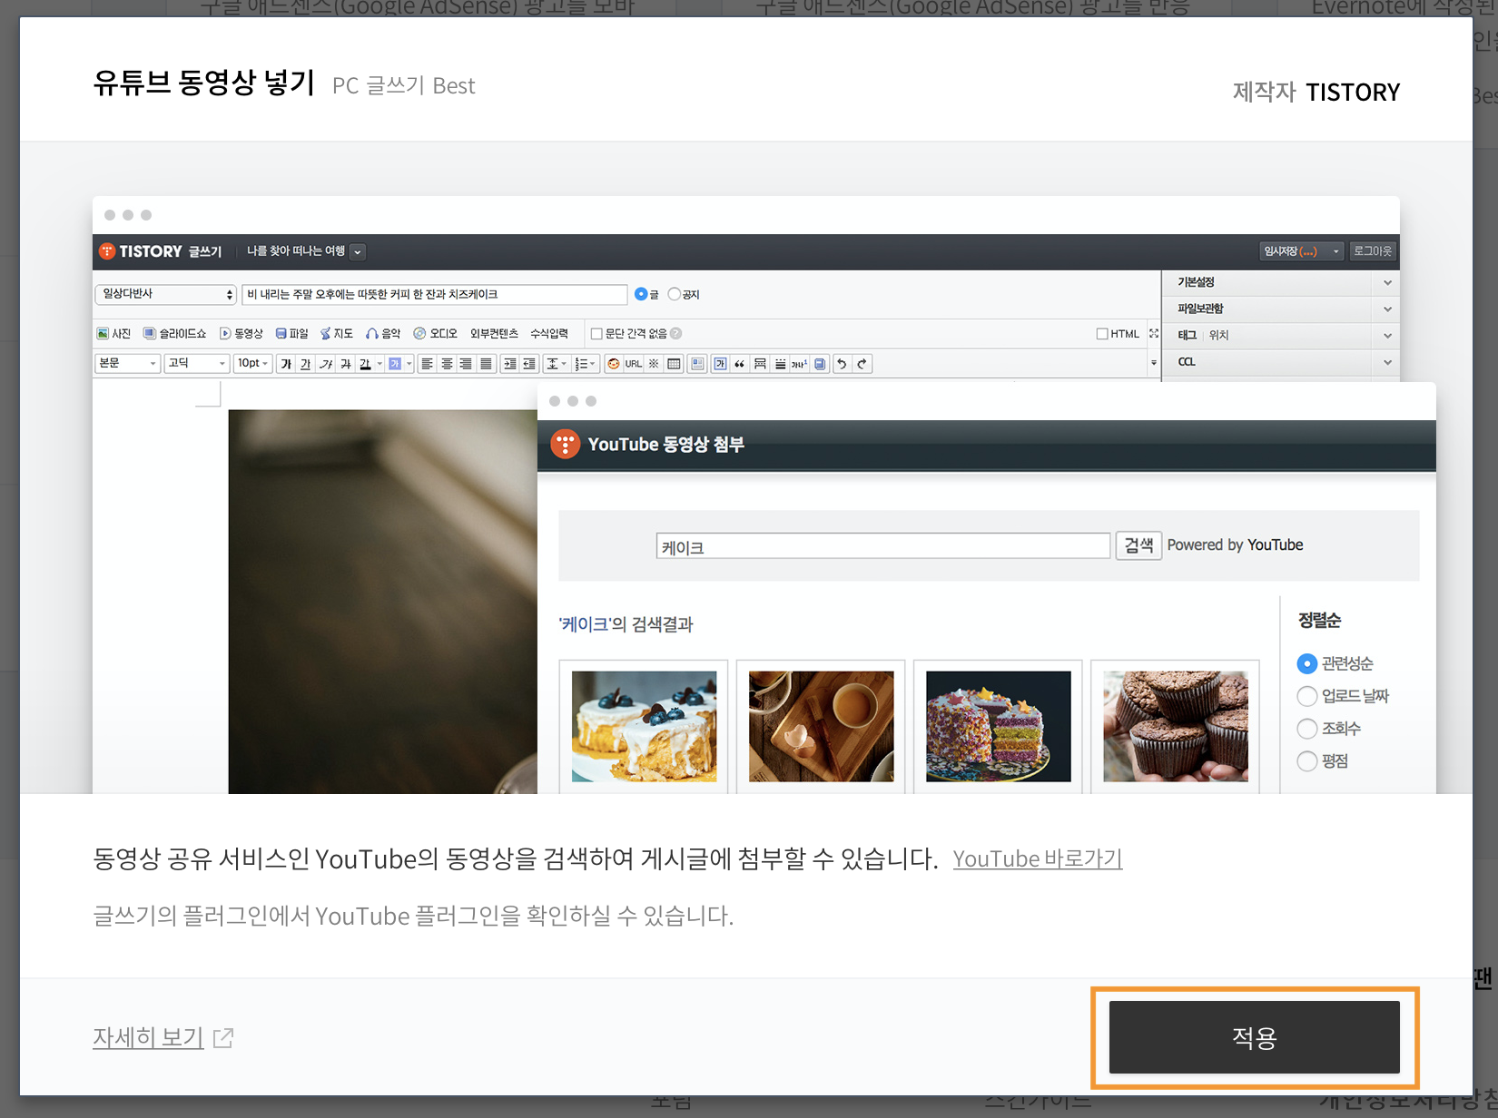Open the 고딕 font dropdown

pos(196,364)
